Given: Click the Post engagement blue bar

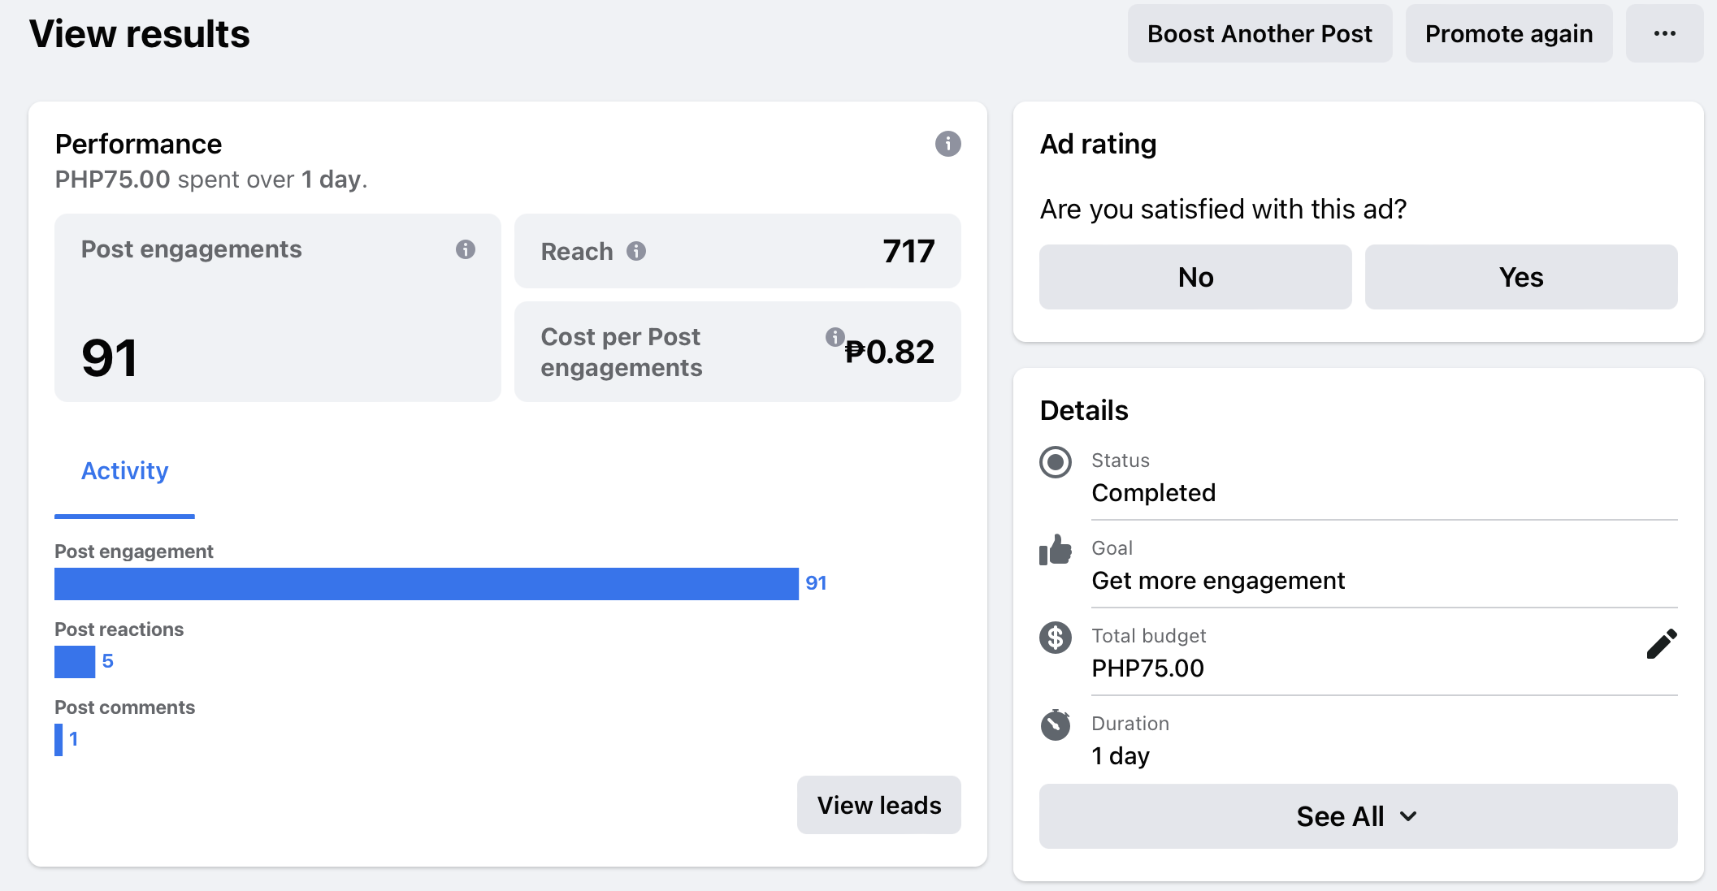Looking at the screenshot, I should coord(426,584).
